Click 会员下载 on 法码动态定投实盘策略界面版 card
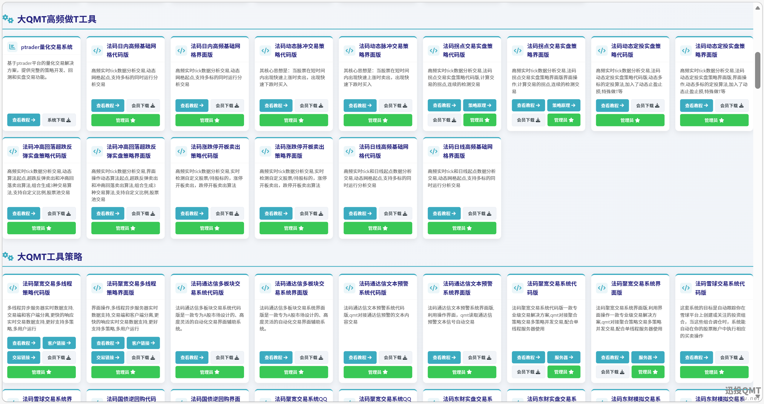This screenshot has width=764, height=404. (732, 105)
